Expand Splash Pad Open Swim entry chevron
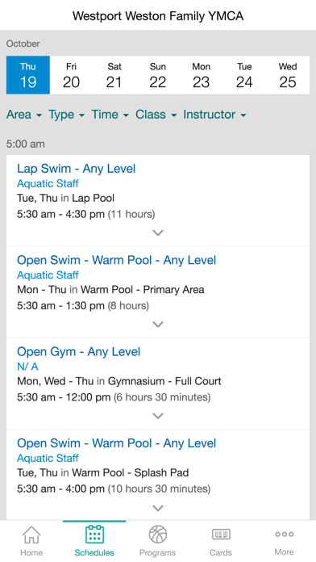316x562 pixels. [x=158, y=508]
